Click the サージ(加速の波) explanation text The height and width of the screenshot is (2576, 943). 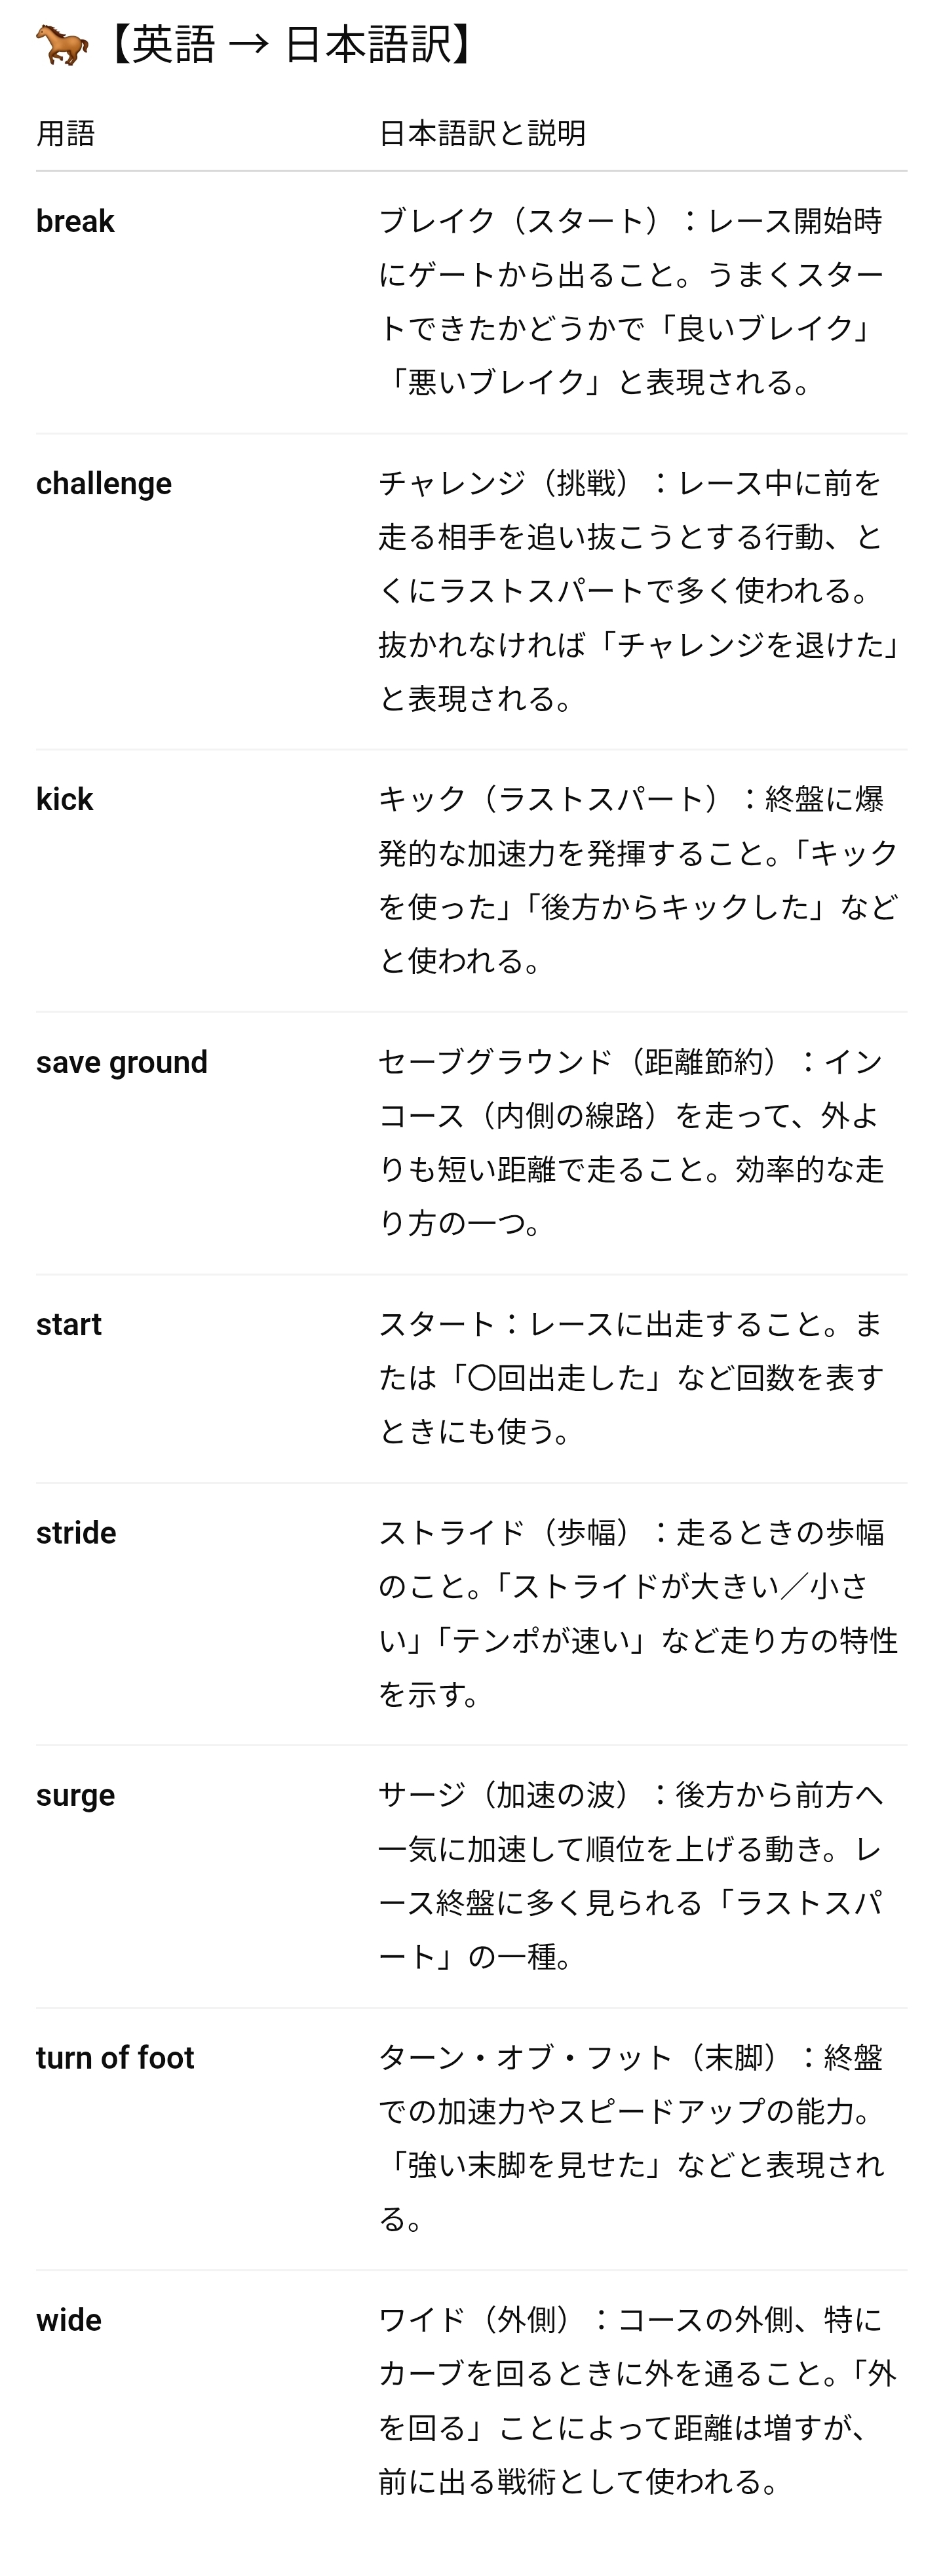tap(632, 1876)
